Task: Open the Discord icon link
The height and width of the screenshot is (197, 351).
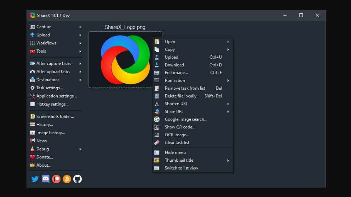Action: pyautogui.click(x=46, y=179)
